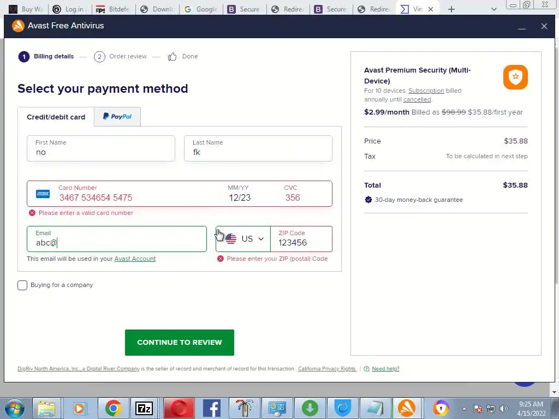The image size is (559, 419).
Task: Click the Need help question mark icon
Action: click(x=366, y=369)
